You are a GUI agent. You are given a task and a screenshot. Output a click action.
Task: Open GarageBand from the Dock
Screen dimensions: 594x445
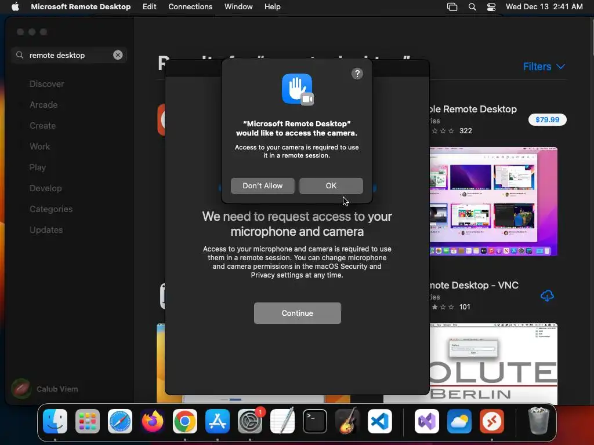(347, 421)
